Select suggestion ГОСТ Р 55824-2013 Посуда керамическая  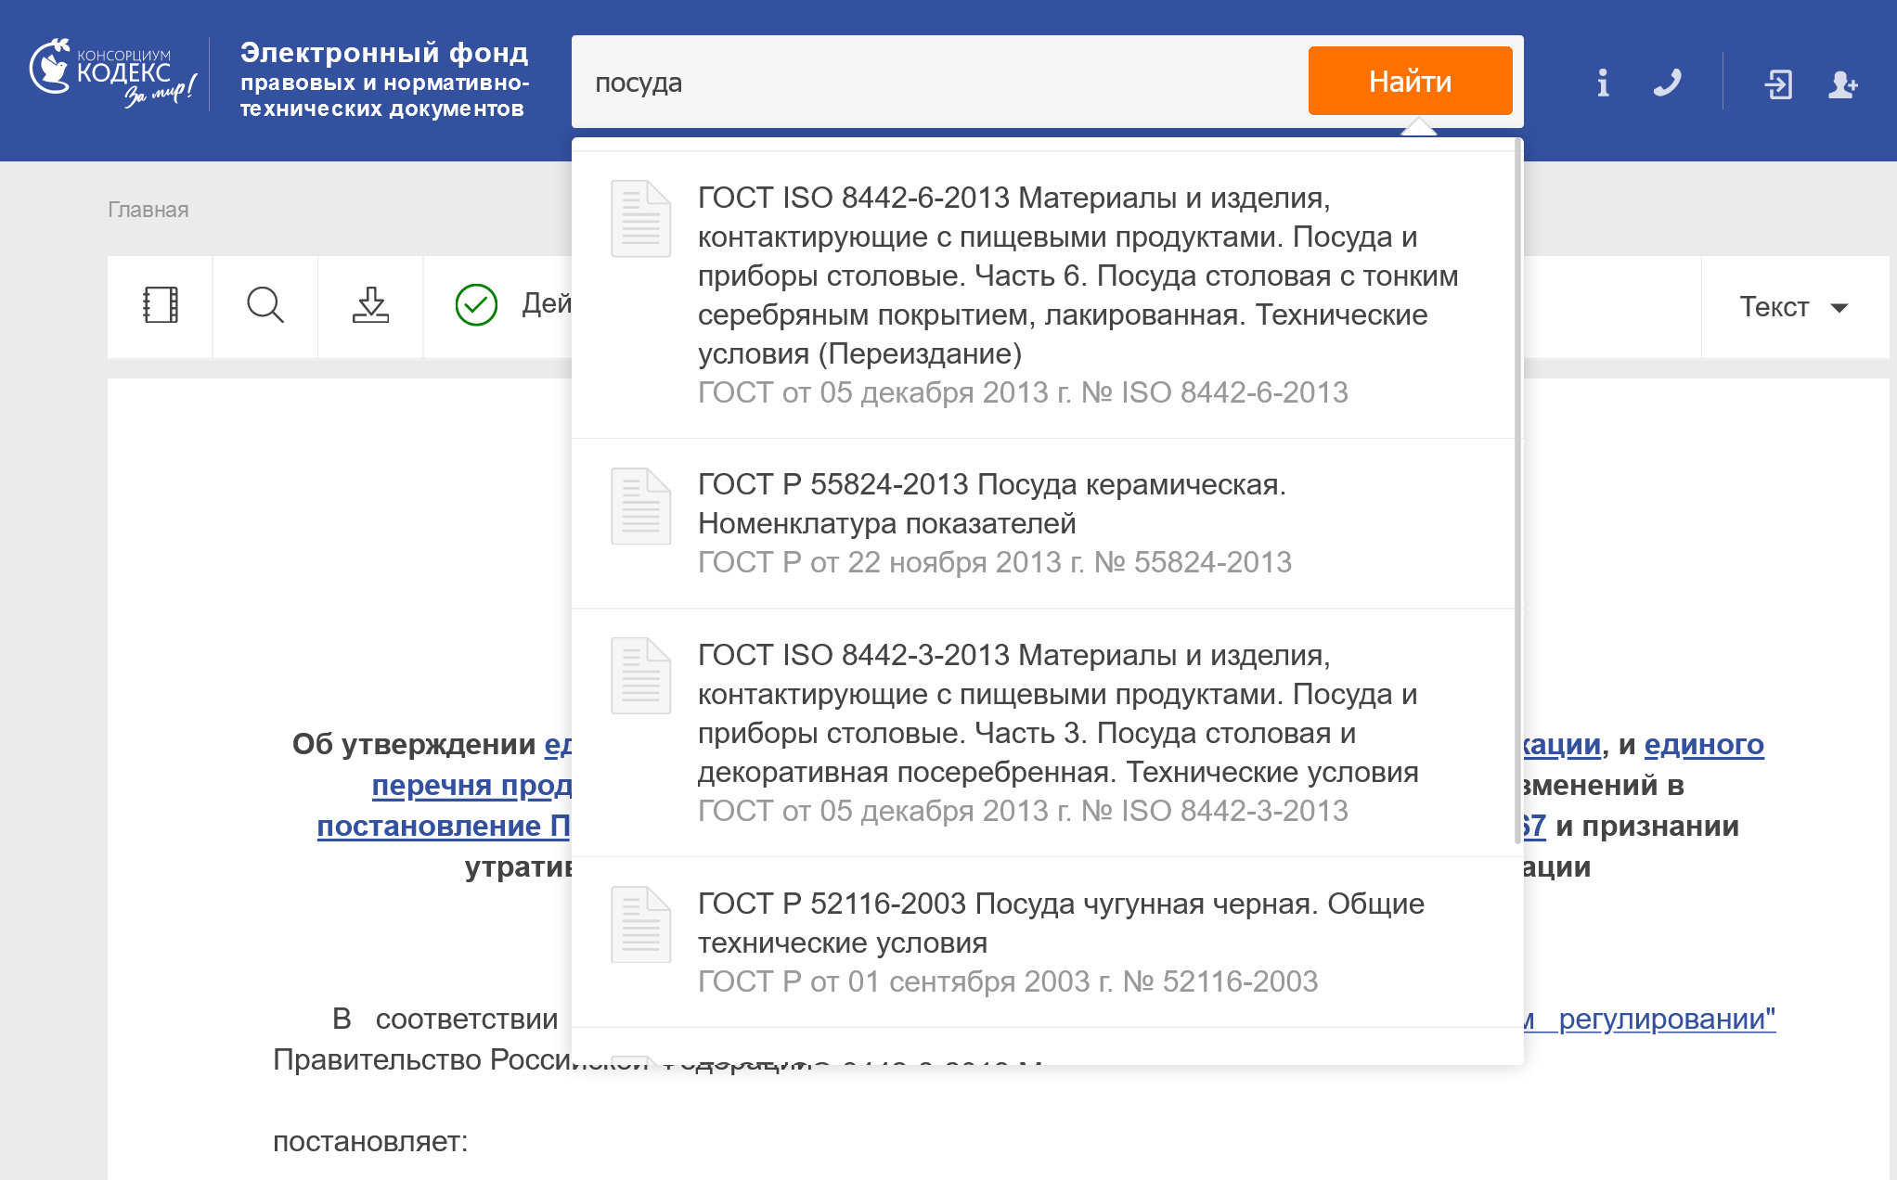click(x=1043, y=523)
